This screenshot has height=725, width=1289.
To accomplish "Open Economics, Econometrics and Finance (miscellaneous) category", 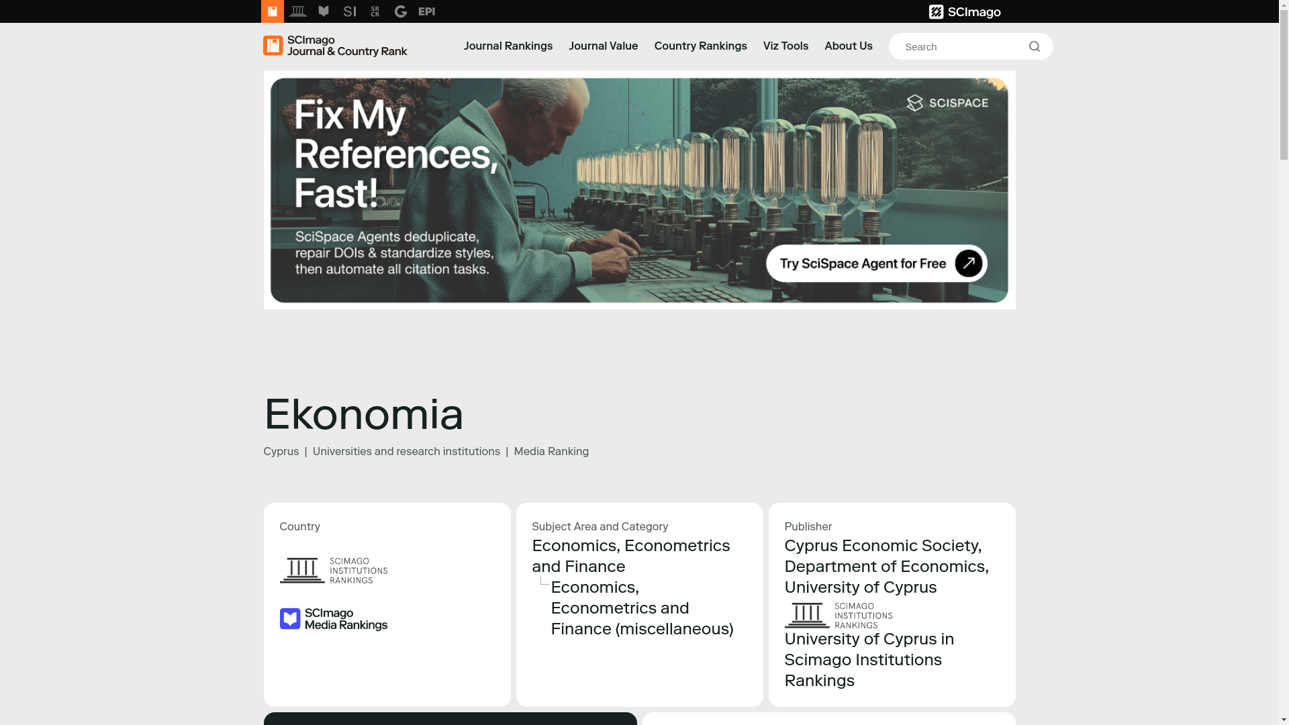I will coord(642,608).
